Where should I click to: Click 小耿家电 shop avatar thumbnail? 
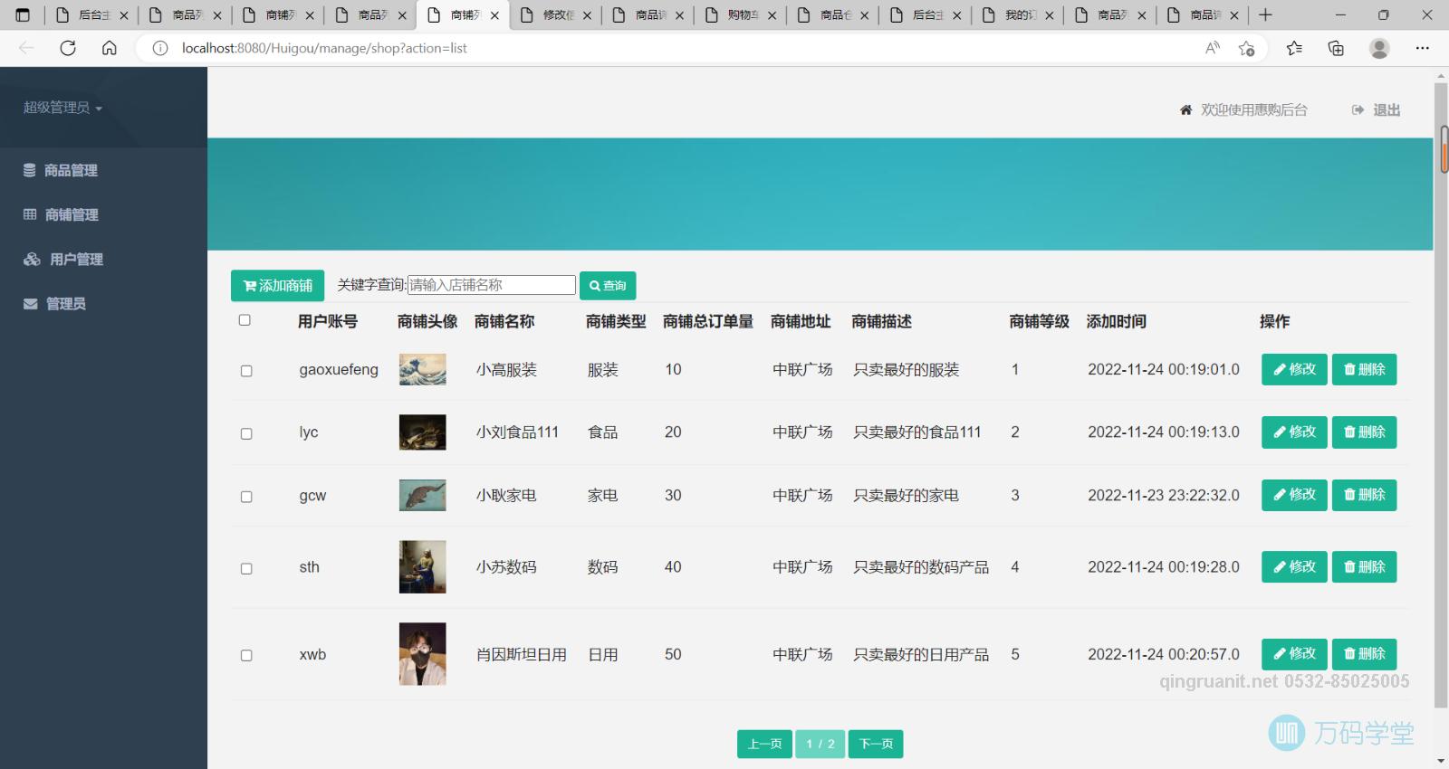click(x=423, y=495)
